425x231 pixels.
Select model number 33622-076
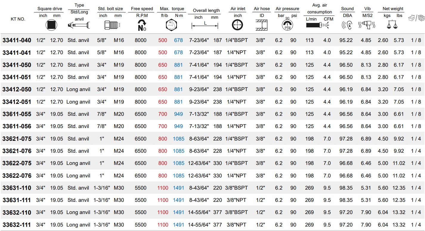click(17, 176)
